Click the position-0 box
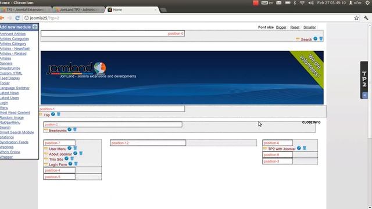372x209 pixels. pos(113,34)
